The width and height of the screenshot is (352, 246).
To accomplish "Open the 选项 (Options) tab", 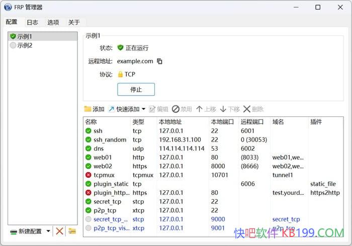I will (x=53, y=22).
